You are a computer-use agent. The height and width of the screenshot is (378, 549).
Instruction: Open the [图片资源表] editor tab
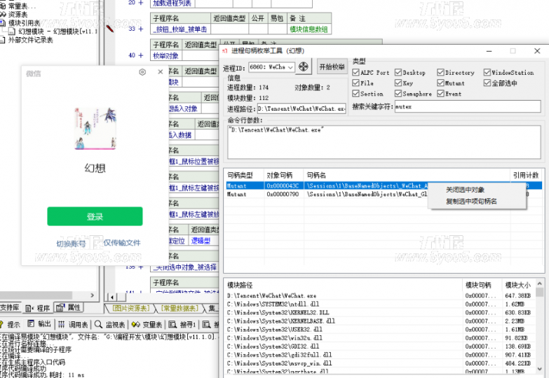pyautogui.click(x=131, y=308)
